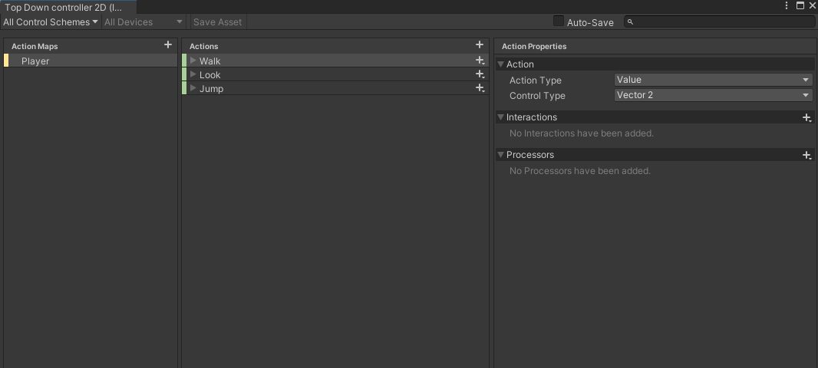Add binding to the Jump action
Screen dimensions: 818x368
click(480, 88)
